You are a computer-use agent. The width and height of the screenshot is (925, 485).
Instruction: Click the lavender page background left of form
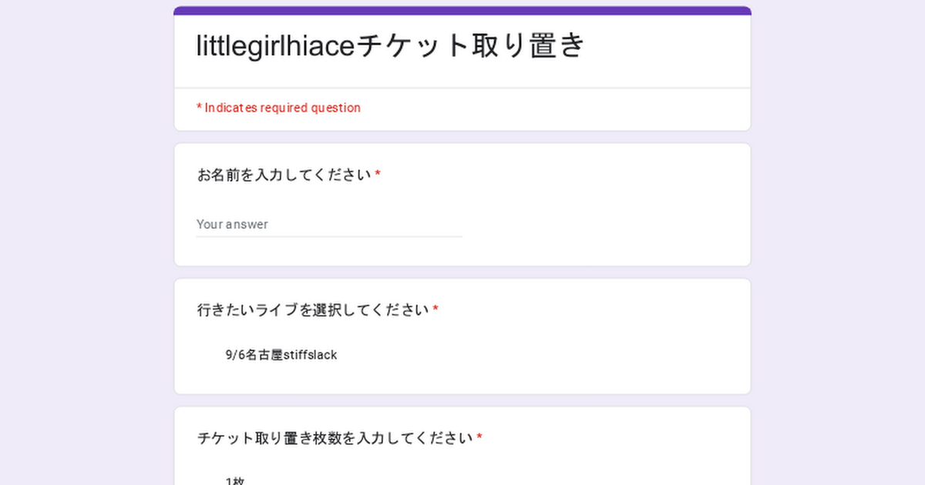click(x=85, y=242)
